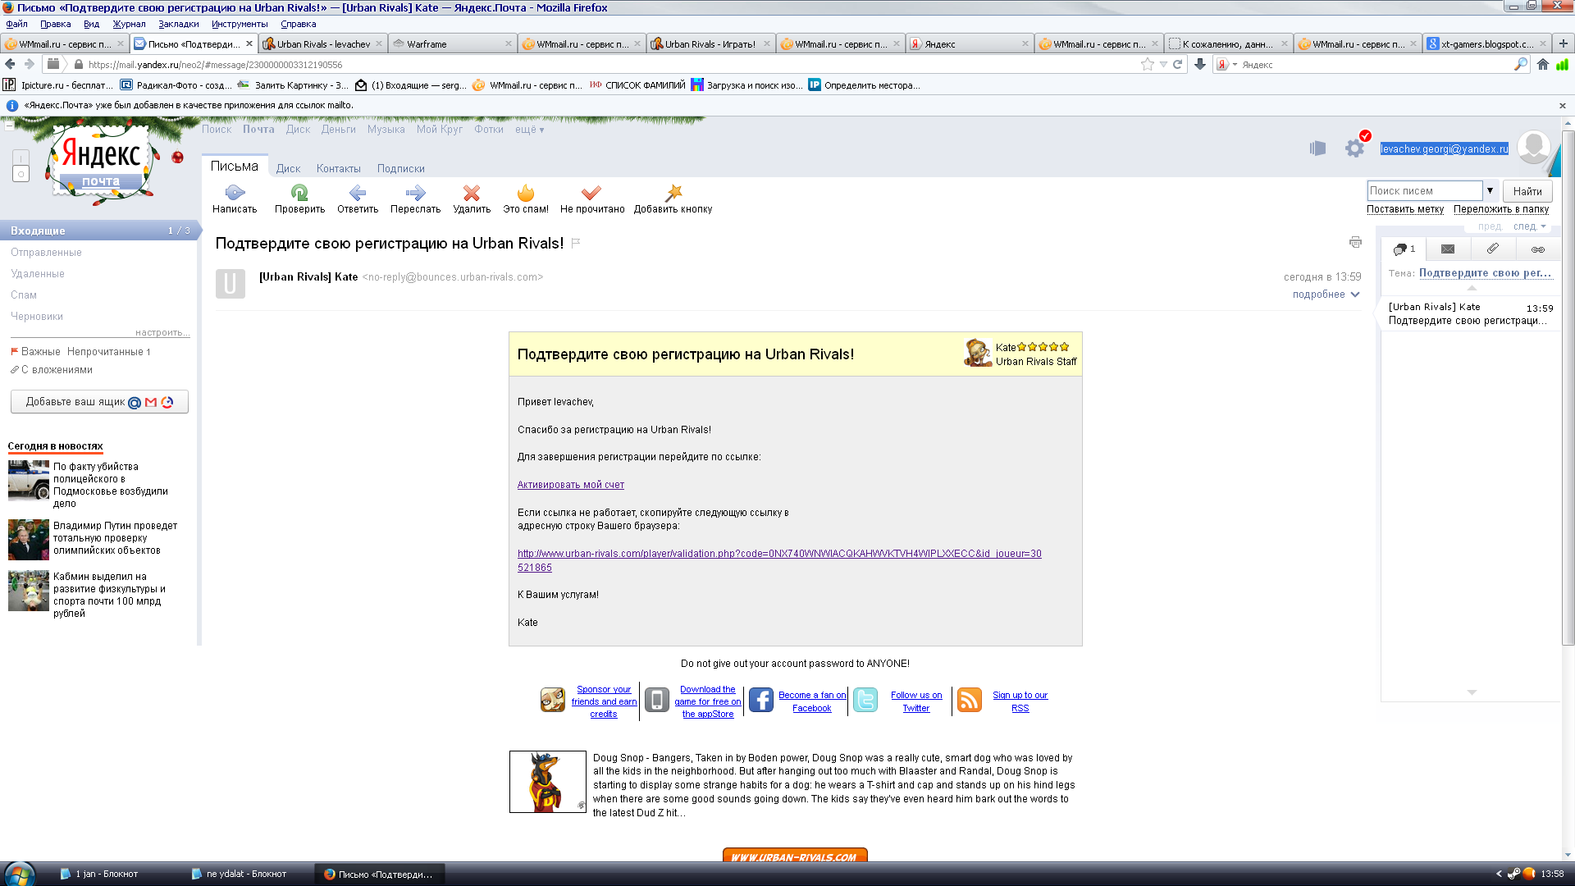This screenshot has width=1575, height=886.
Task: Click the Twitter icon in email footer
Action: point(865,700)
